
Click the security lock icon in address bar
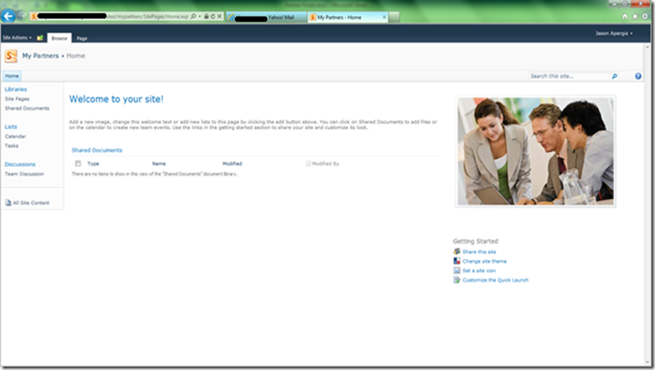point(206,16)
